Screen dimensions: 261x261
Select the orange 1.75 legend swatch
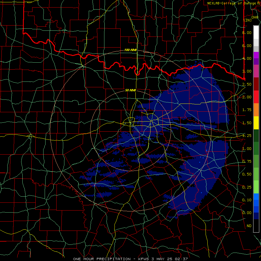256,110
